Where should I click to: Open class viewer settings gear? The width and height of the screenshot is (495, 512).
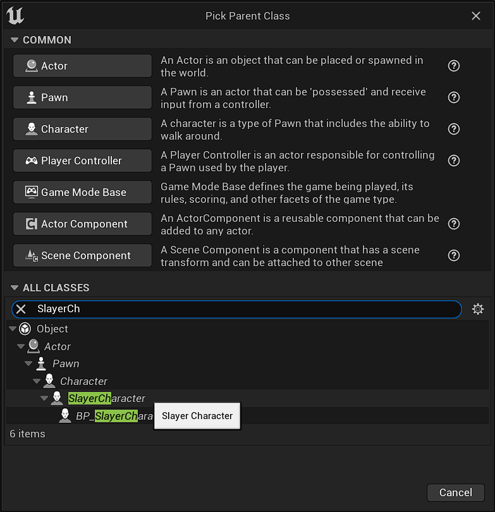coord(478,309)
